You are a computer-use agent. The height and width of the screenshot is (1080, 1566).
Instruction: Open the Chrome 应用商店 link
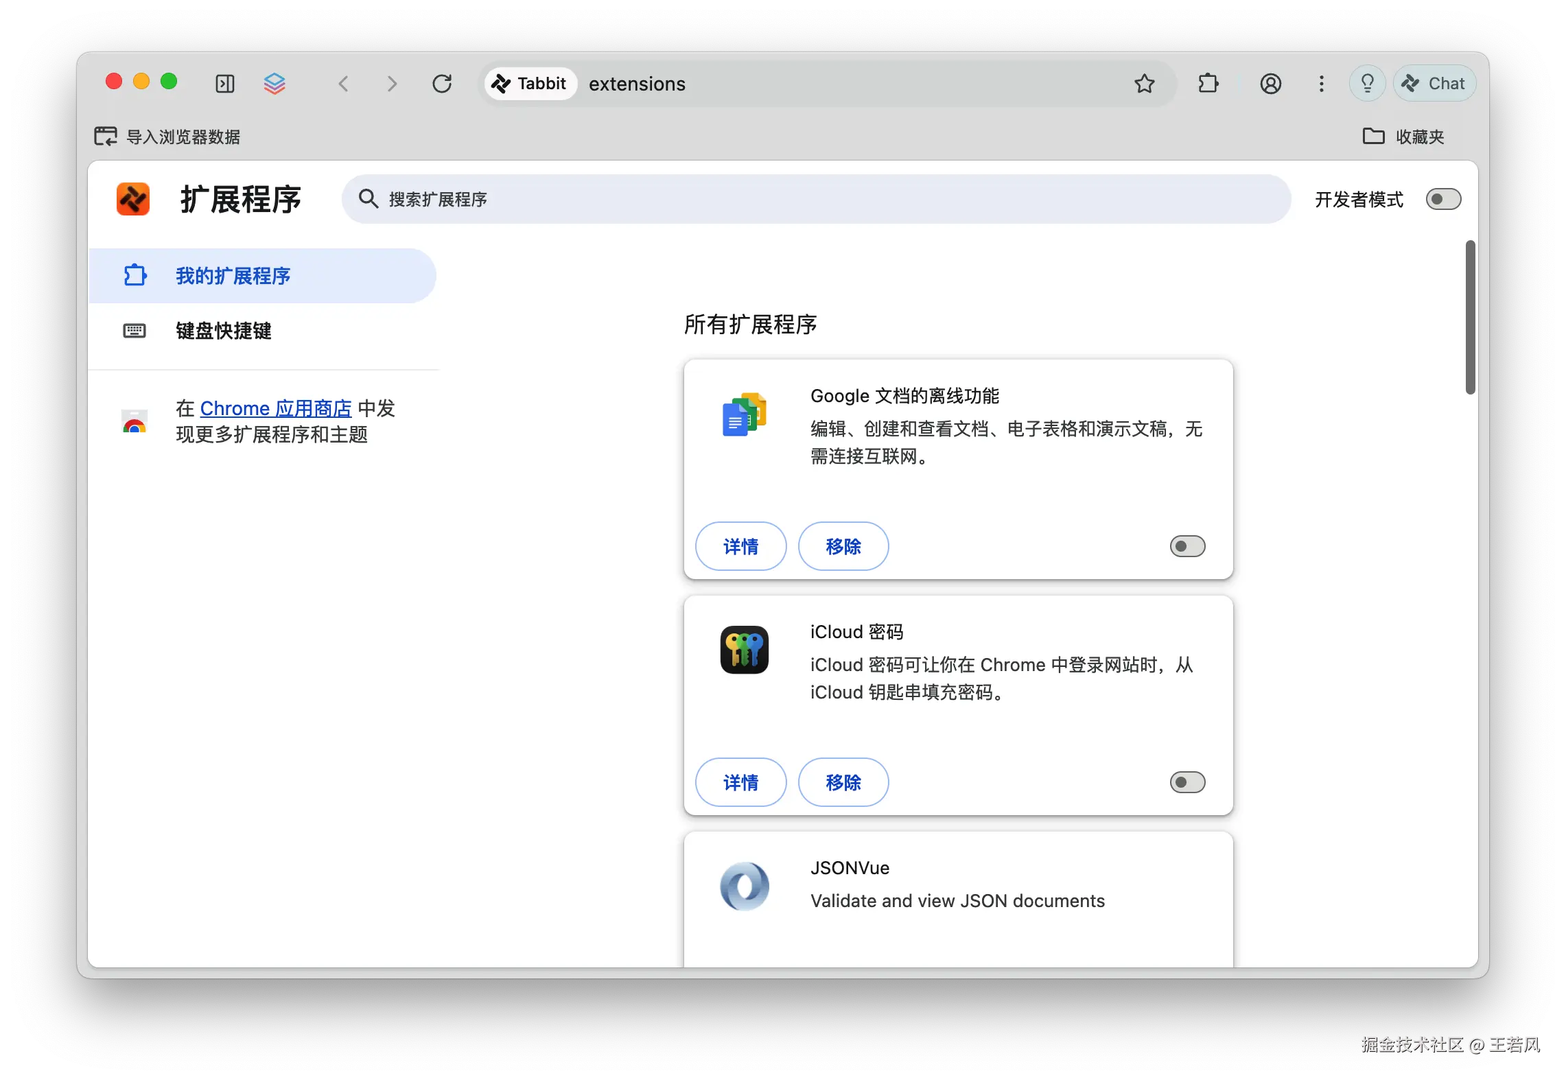pos(276,409)
